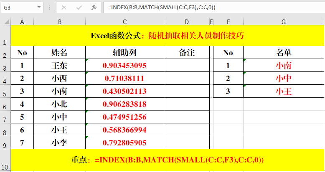Image resolution: width=325 pixels, height=172 pixels.
Task: Click the value 0.568366994
Action: tap(124, 130)
